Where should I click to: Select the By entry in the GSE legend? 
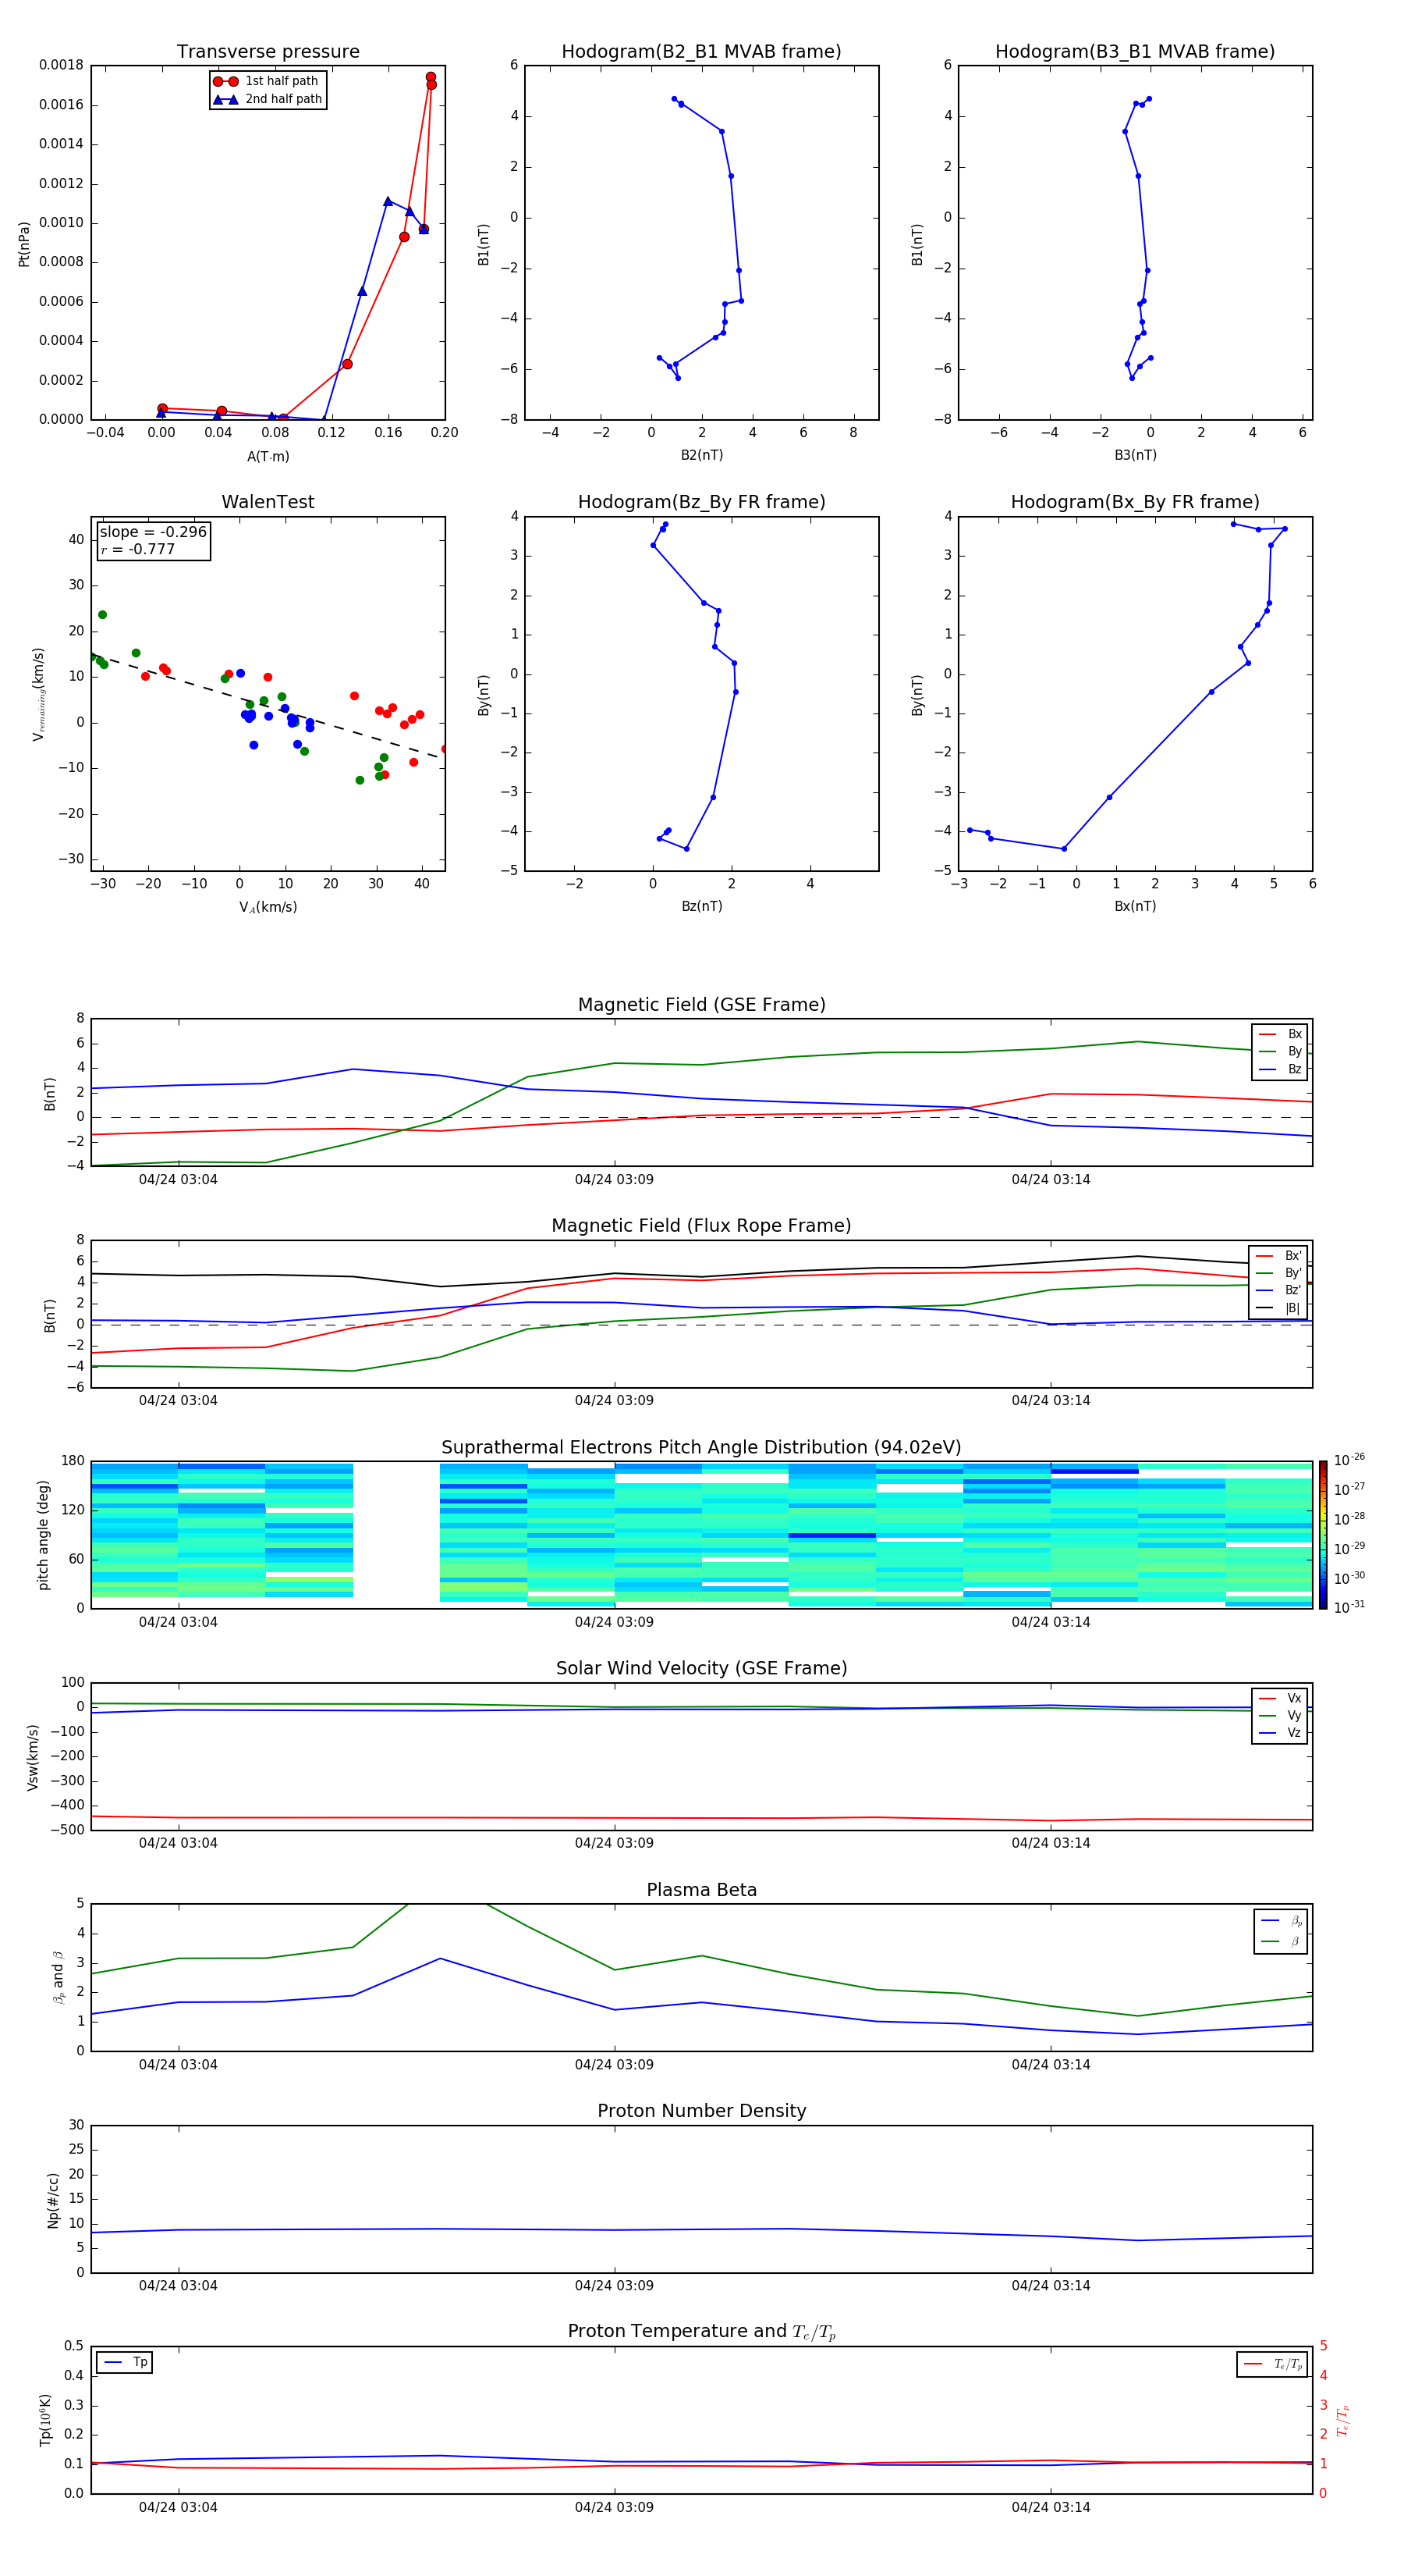(1280, 1051)
